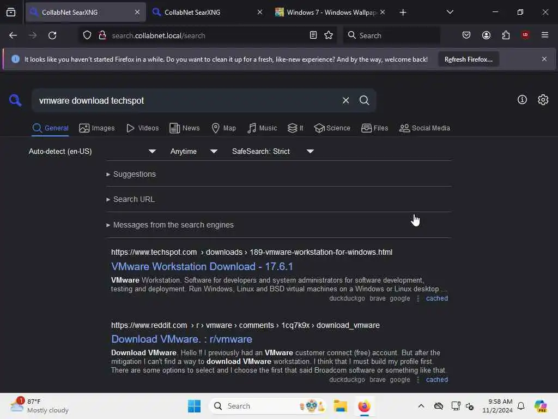Image resolution: width=558 pixels, height=419 pixels.
Task: Open cached link for techspot result
Action: (x=436, y=298)
